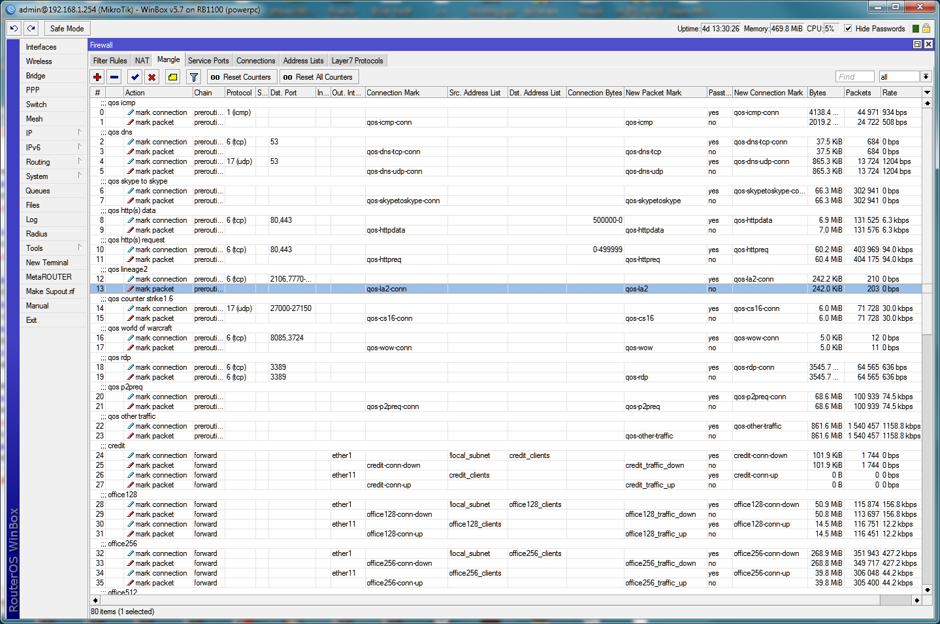Viewport: 940px width, 624px height.
Task: Open the Queues menu item
Action: (x=54, y=190)
